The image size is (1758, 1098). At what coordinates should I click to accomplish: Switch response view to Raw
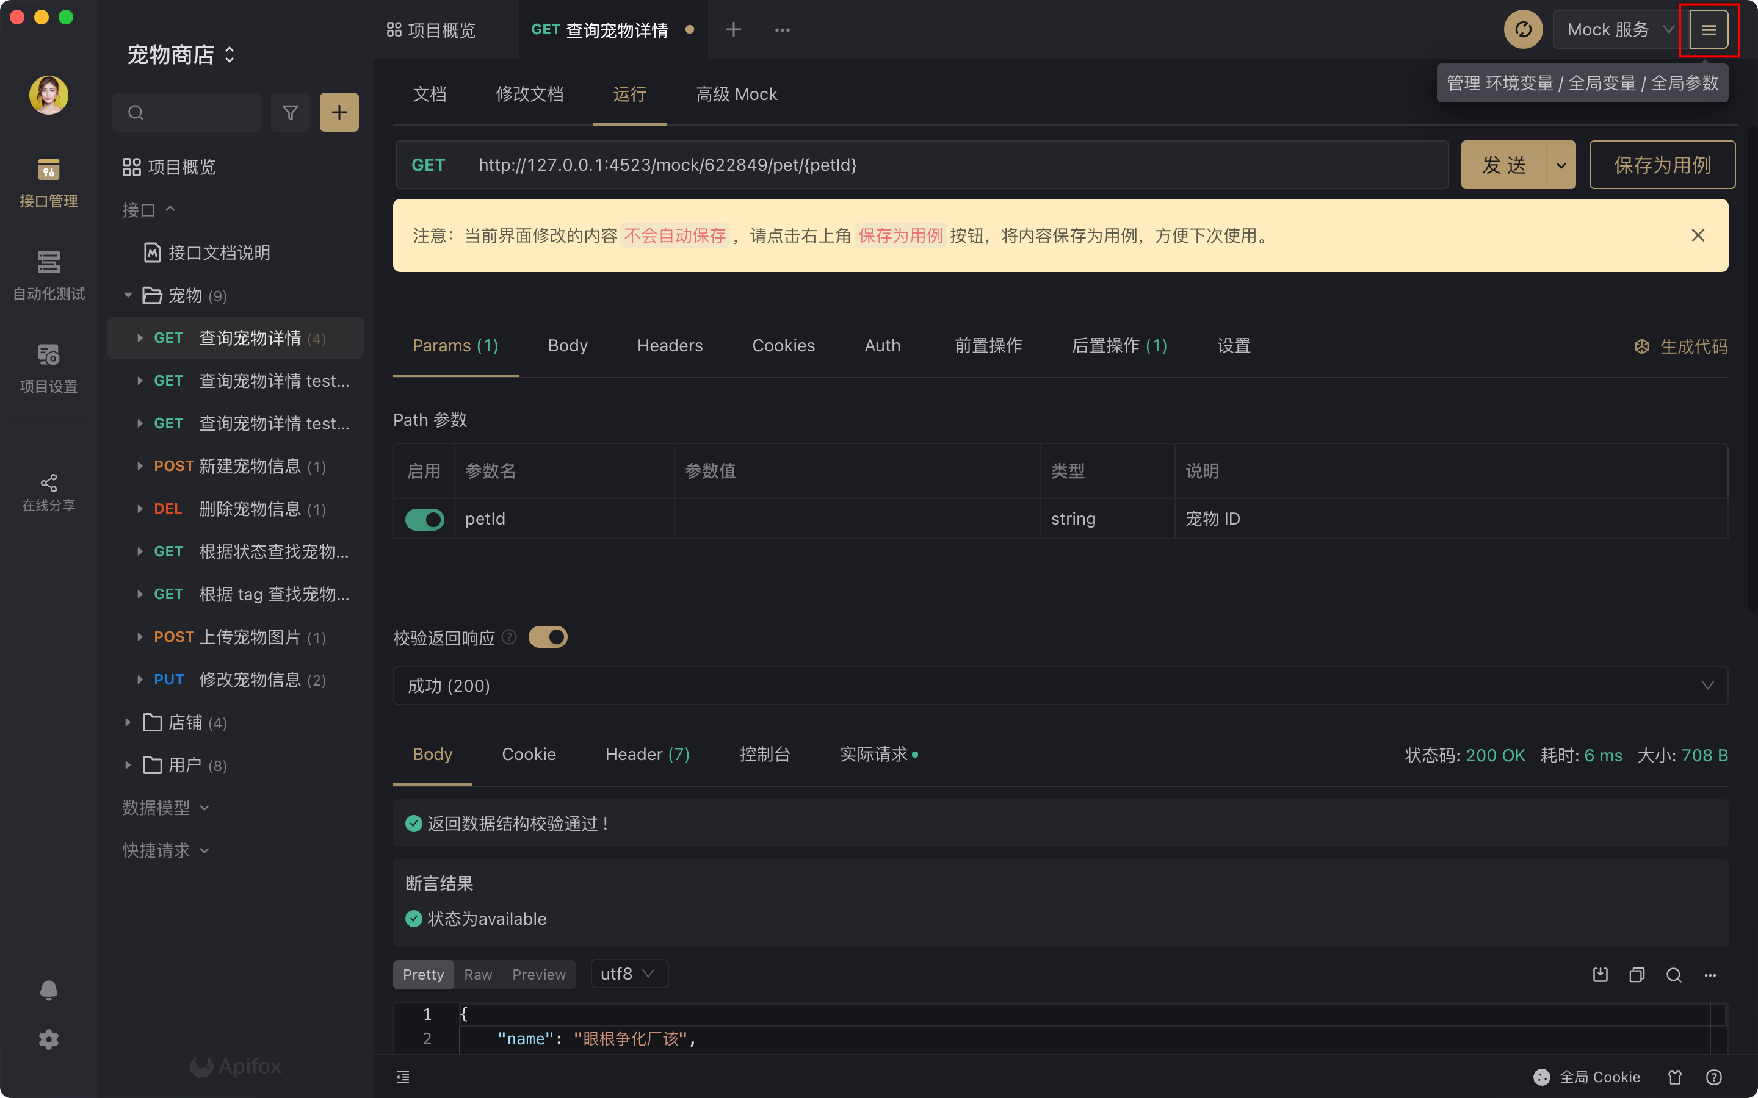[x=478, y=975]
